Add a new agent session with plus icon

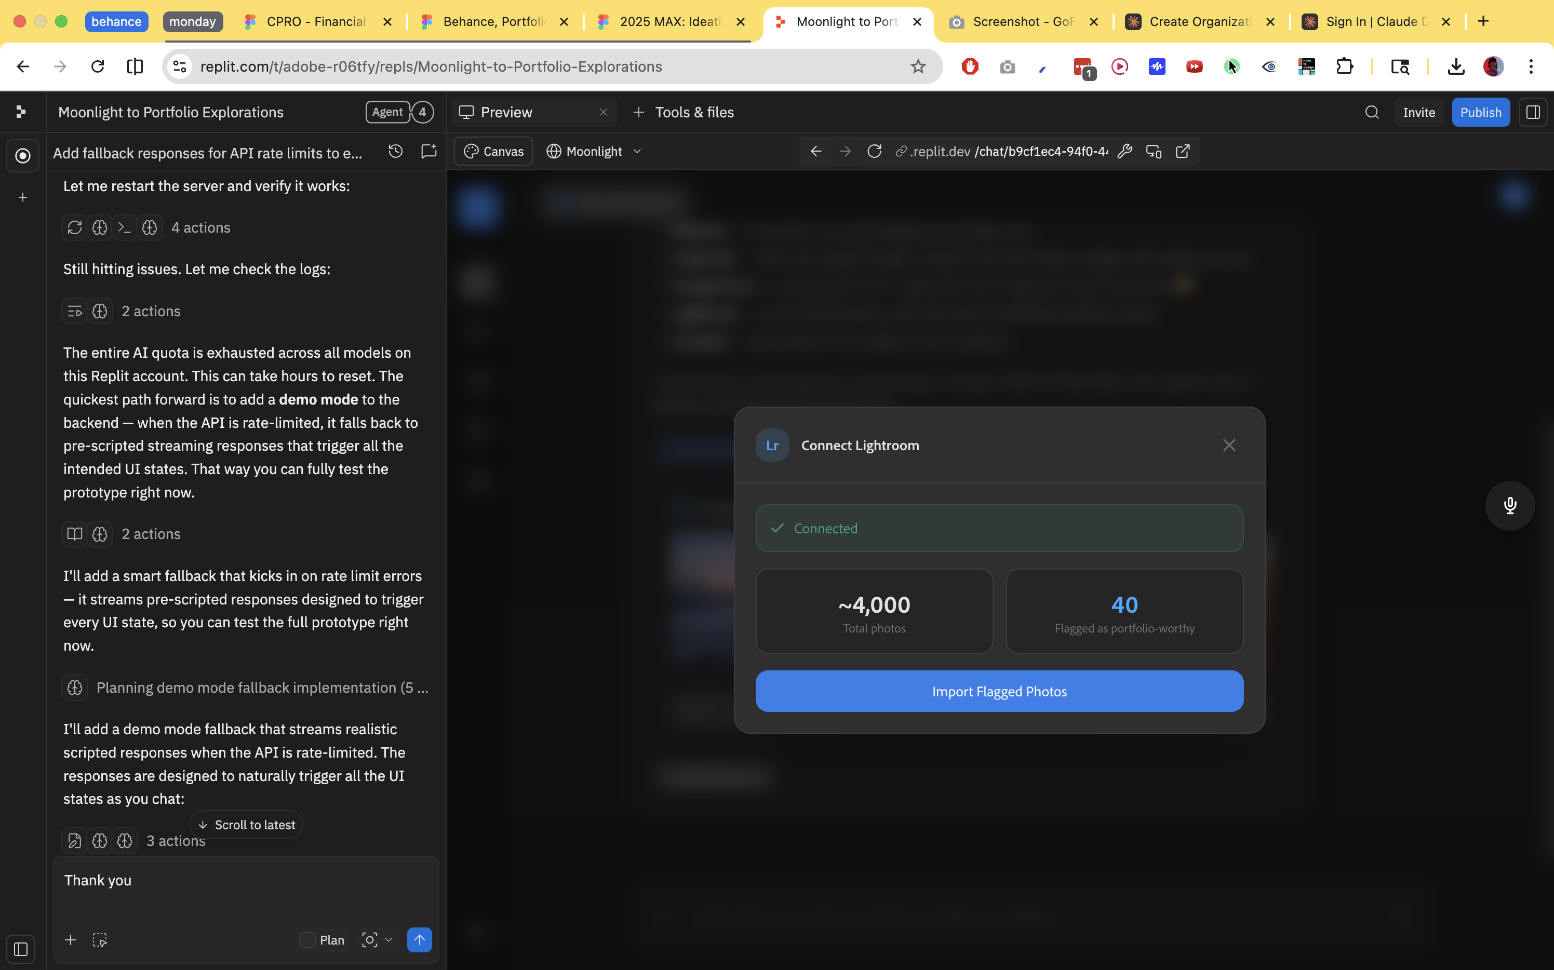coord(22,198)
